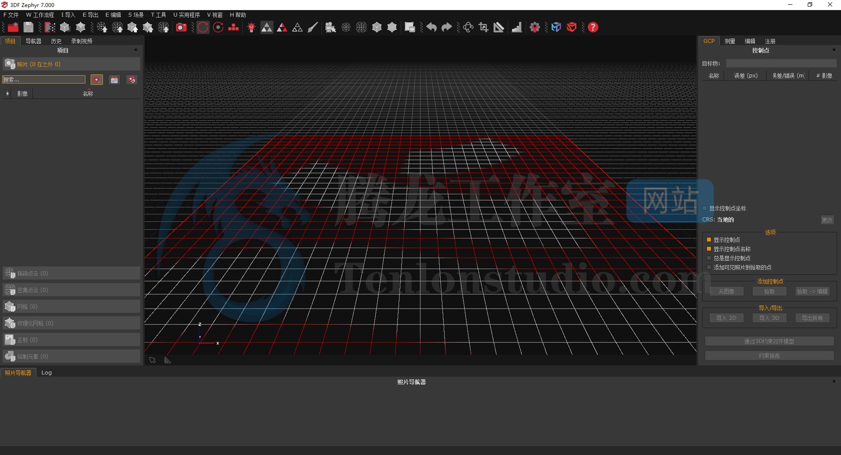The height and width of the screenshot is (455, 841).
Task: Enable 添加可见照片到拾取的点 checkbox
Action: [x=709, y=267]
